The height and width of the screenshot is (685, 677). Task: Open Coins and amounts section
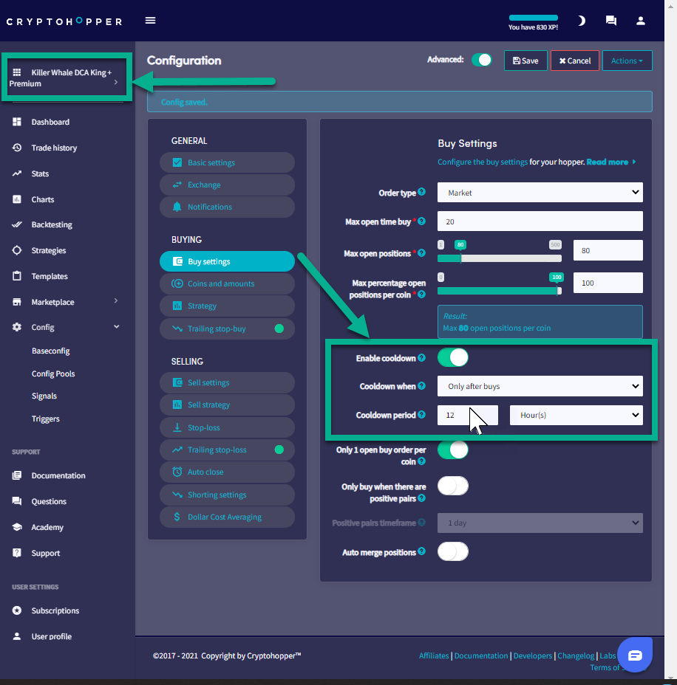pos(227,283)
